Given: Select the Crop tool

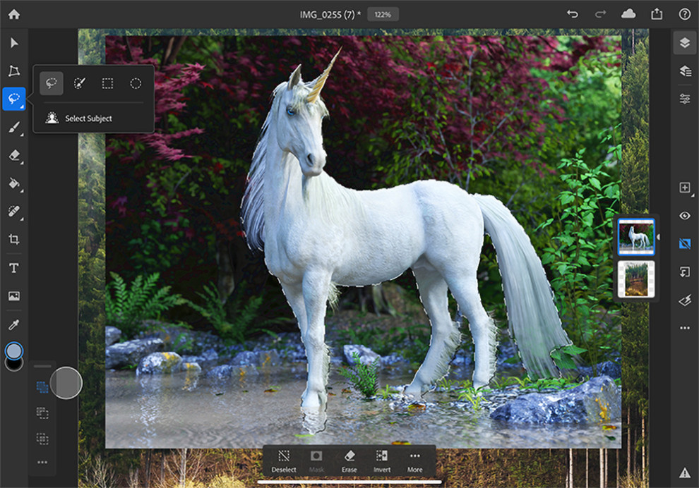Looking at the screenshot, I should point(13,240).
